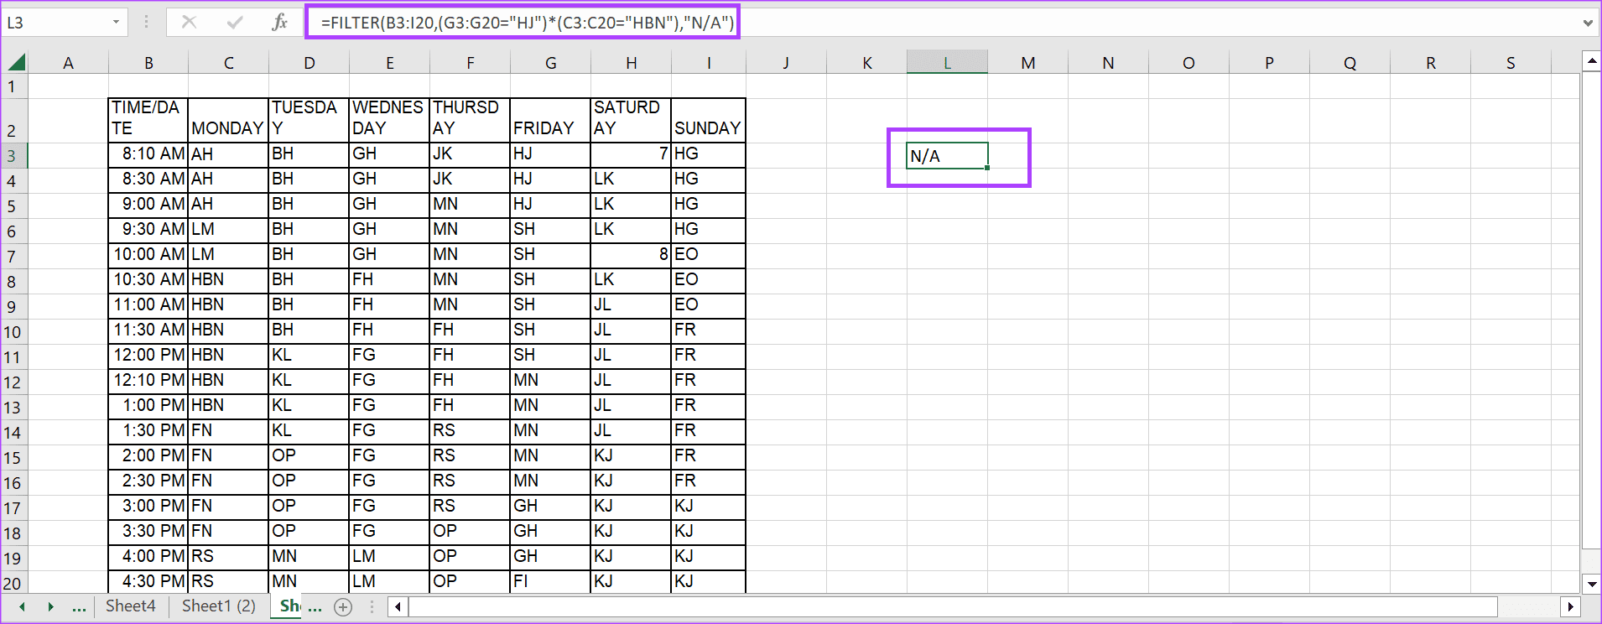Screen dimensions: 1602x624
Task: Select EO cell in 10:30 AM row
Action: (x=708, y=280)
